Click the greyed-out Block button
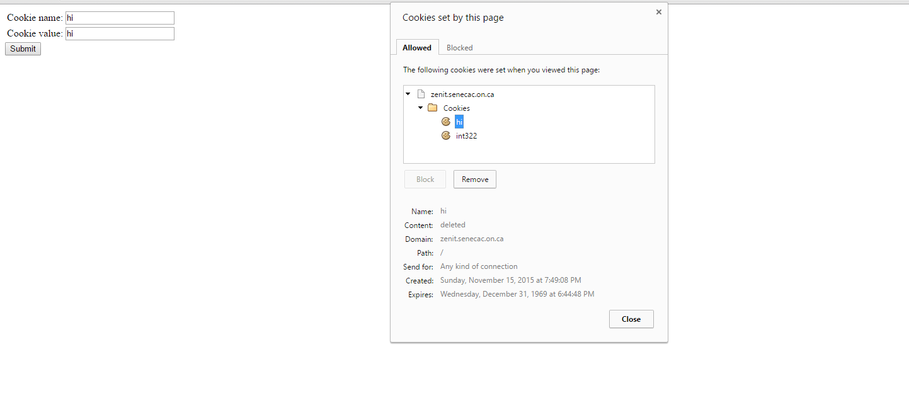Viewport: 909px width, 410px height. (x=425, y=179)
